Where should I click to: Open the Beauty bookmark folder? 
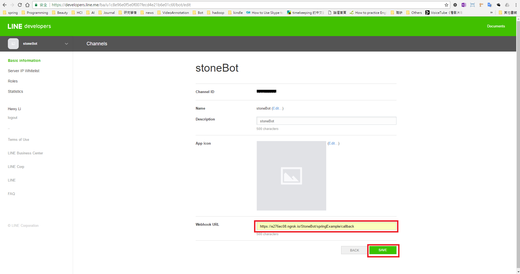60,12
